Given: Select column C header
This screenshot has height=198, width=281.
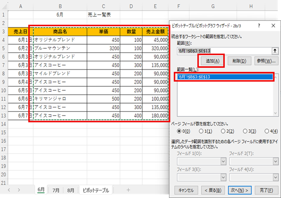Looking at the screenshot, I should pos(103,6).
